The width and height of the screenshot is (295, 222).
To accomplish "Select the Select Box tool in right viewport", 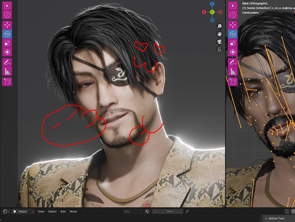I will [233, 6].
